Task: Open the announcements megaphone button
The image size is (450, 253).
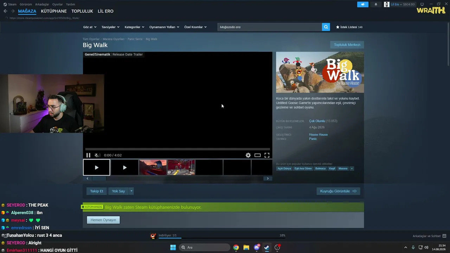Action: 363,4
